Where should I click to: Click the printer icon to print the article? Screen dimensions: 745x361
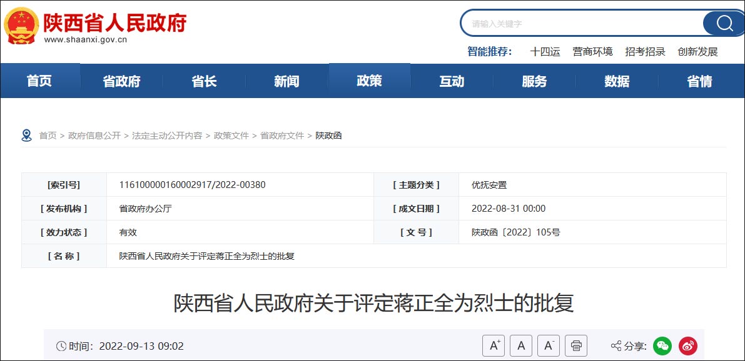(575, 345)
